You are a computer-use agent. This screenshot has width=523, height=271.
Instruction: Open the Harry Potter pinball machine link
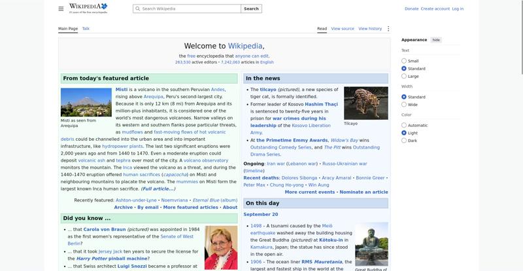coord(112,259)
